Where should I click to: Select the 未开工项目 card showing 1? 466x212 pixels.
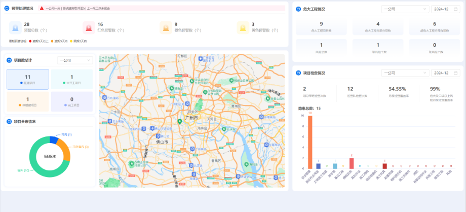pyautogui.click(x=71, y=79)
